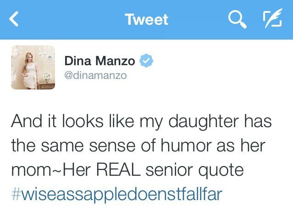This screenshot has width=293, height=212.
Task: Open the Dina Manzo display name
Action: [100, 61]
